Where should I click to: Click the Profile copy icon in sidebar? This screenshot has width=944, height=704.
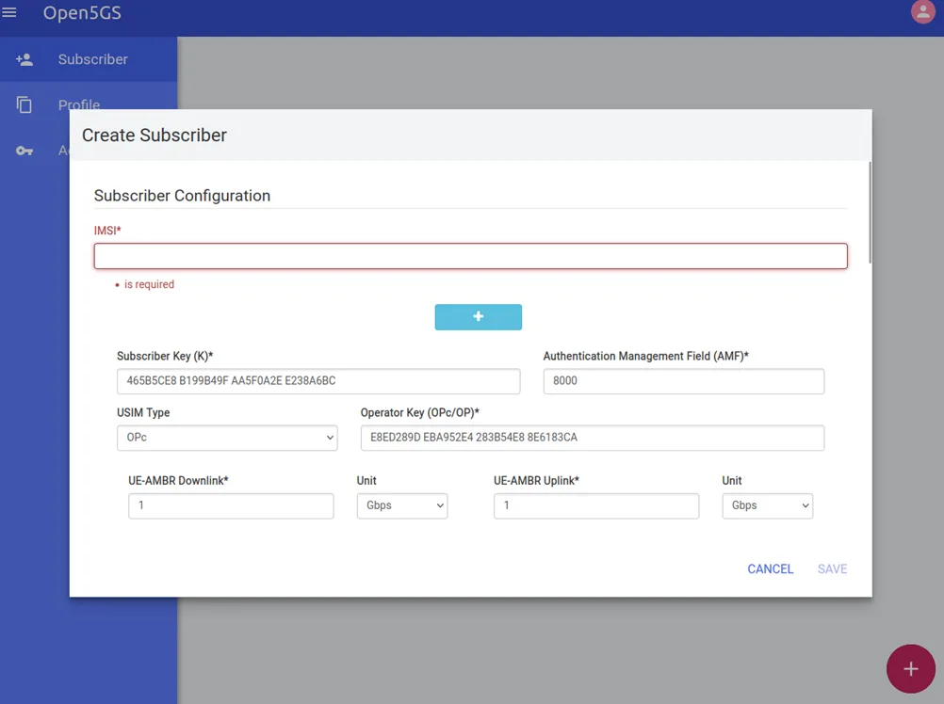click(24, 104)
